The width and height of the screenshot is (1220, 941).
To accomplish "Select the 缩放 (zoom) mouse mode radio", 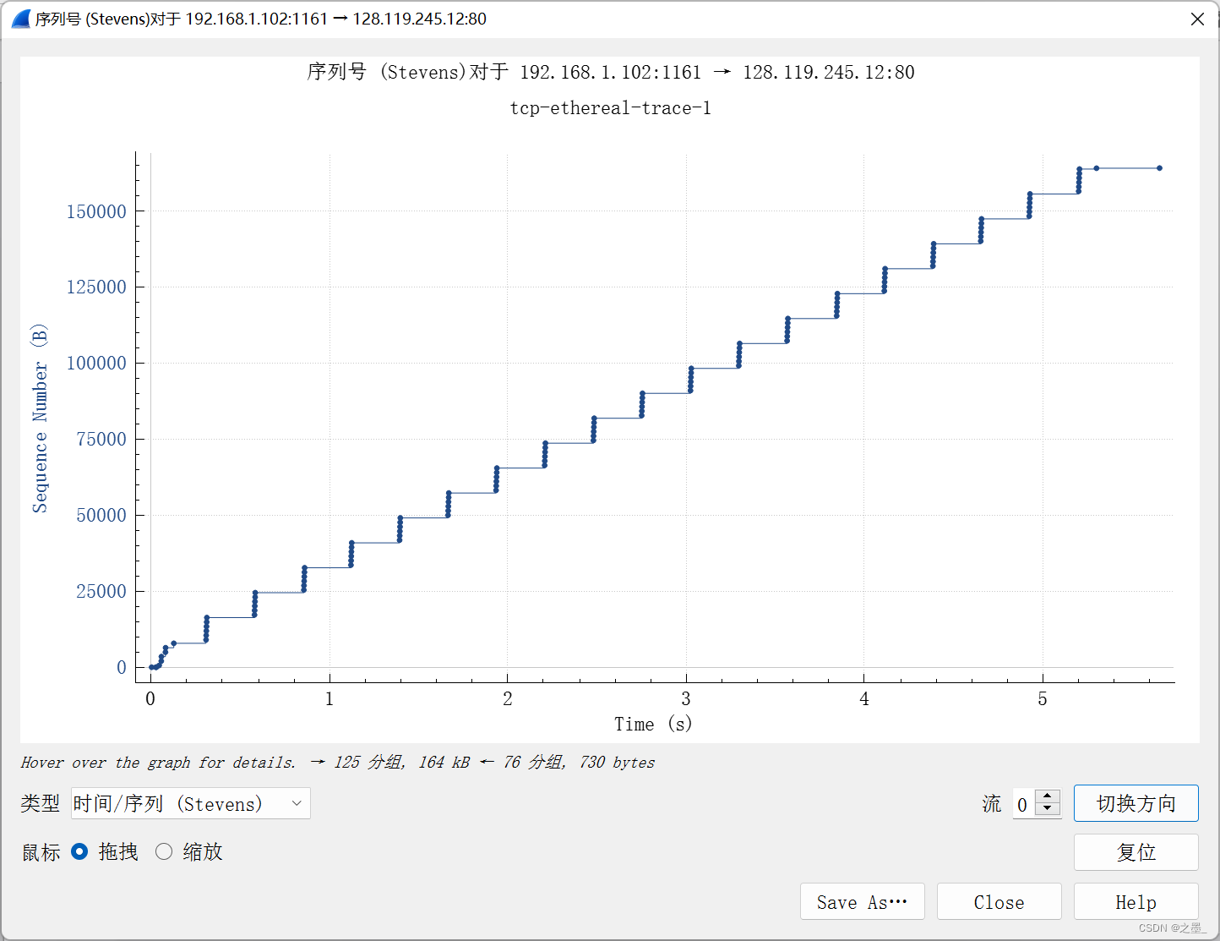I will [164, 851].
